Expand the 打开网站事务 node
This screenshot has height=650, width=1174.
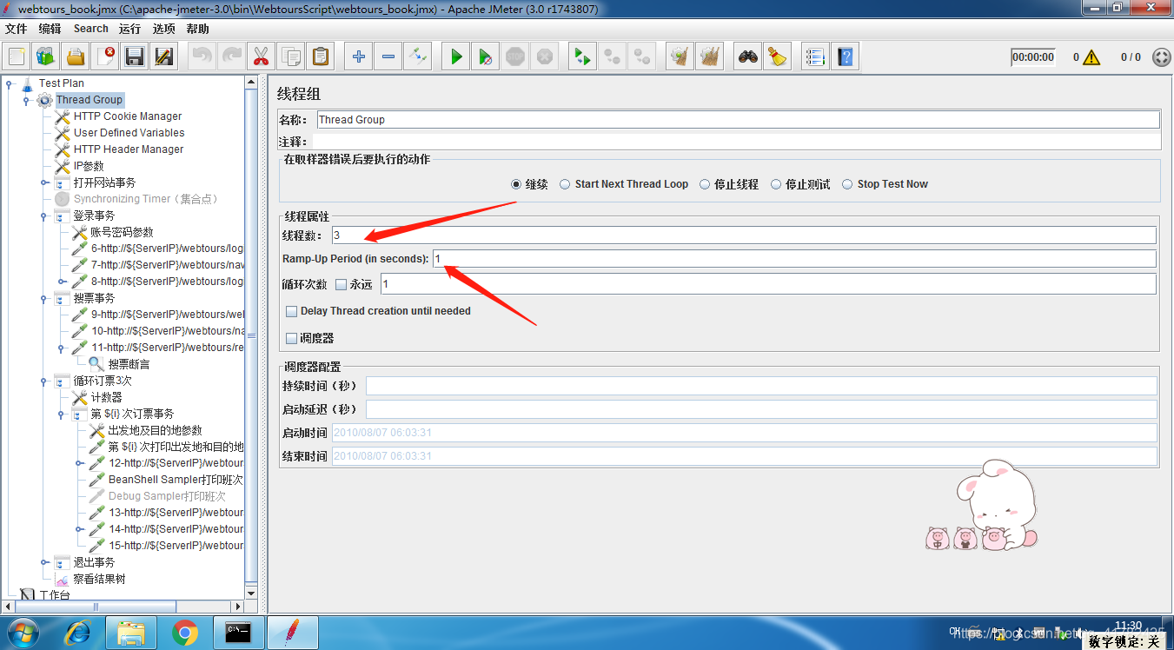point(44,182)
